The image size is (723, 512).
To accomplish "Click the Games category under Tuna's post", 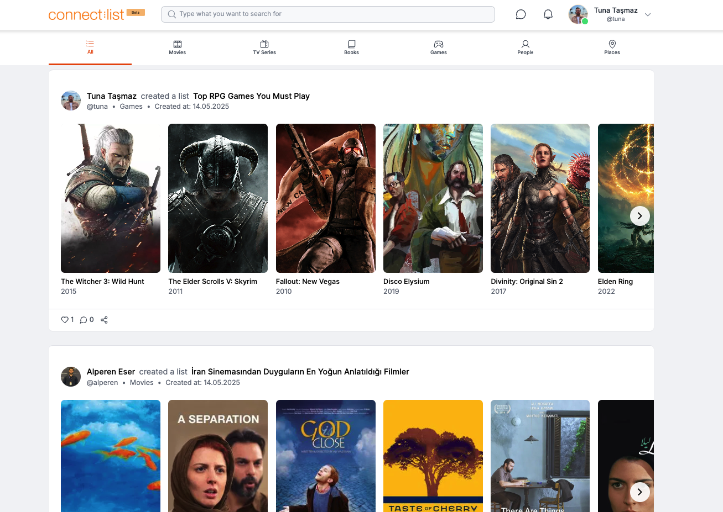I will tap(131, 107).
